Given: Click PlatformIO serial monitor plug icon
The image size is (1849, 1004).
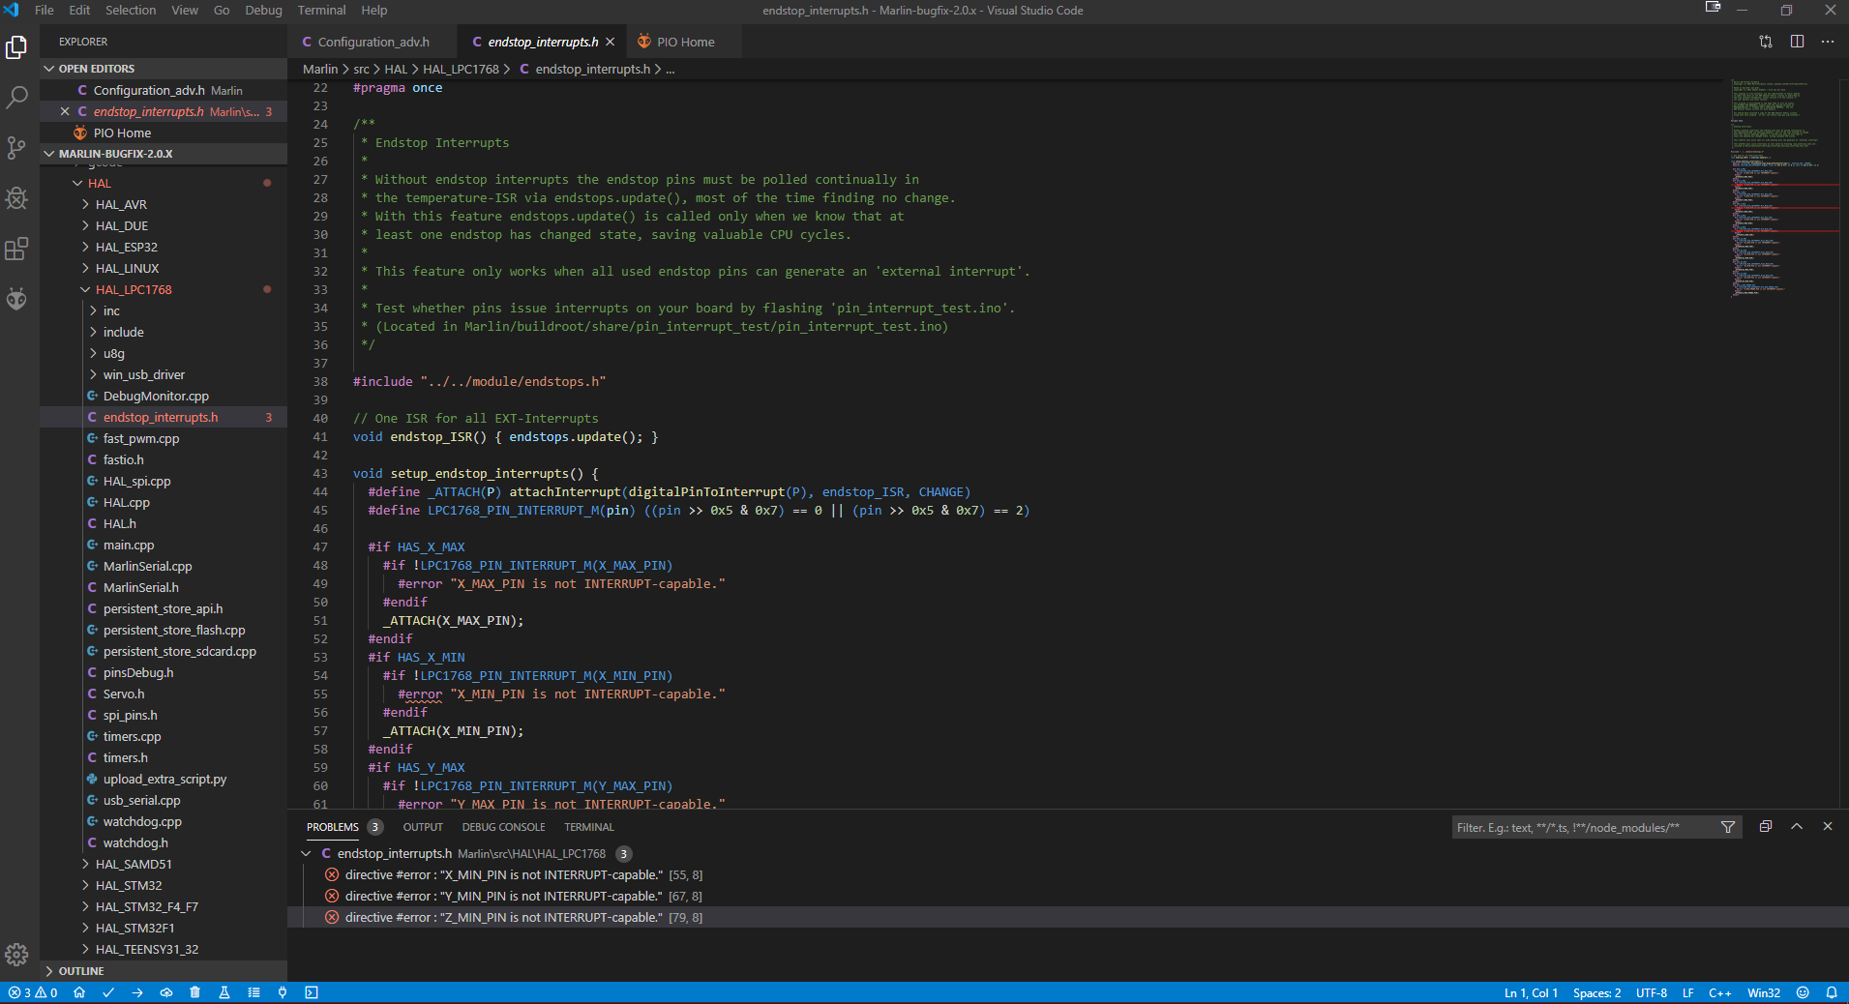Looking at the screenshot, I should [x=283, y=992].
